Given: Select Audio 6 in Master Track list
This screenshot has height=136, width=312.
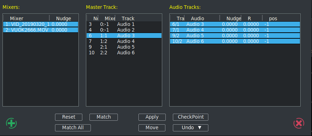Looking at the screenshot, I should coord(124,53).
